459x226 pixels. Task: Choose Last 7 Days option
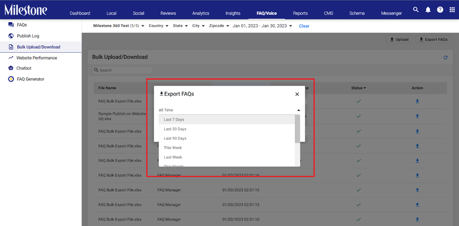click(x=226, y=120)
